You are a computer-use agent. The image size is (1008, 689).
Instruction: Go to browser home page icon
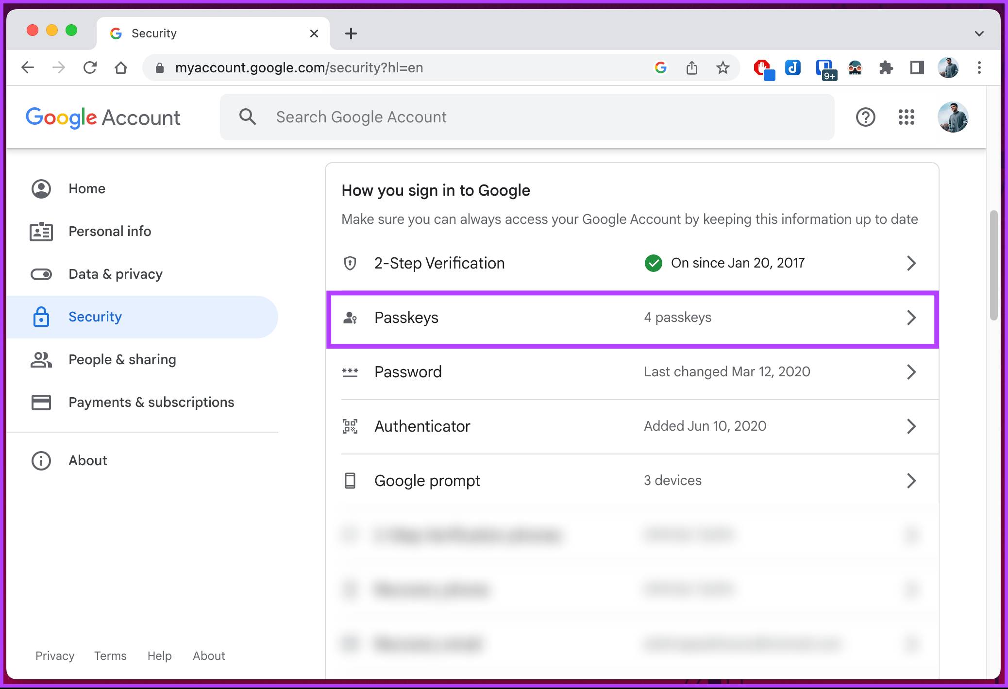121,67
